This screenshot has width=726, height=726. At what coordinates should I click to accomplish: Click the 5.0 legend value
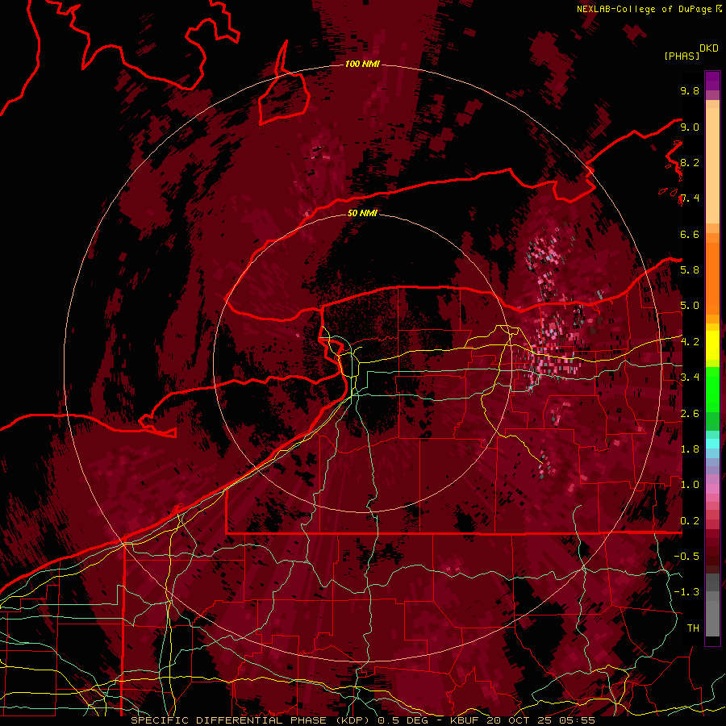[690, 306]
